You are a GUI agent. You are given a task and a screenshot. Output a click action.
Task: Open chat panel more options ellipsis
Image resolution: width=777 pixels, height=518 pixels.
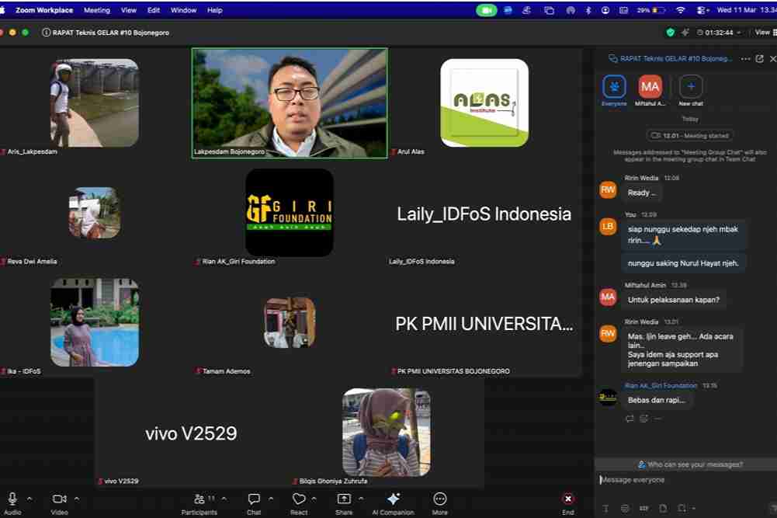click(x=745, y=59)
